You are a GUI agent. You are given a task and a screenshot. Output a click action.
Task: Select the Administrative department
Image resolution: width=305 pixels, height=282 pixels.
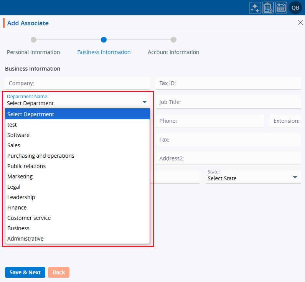(x=25, y=239)
